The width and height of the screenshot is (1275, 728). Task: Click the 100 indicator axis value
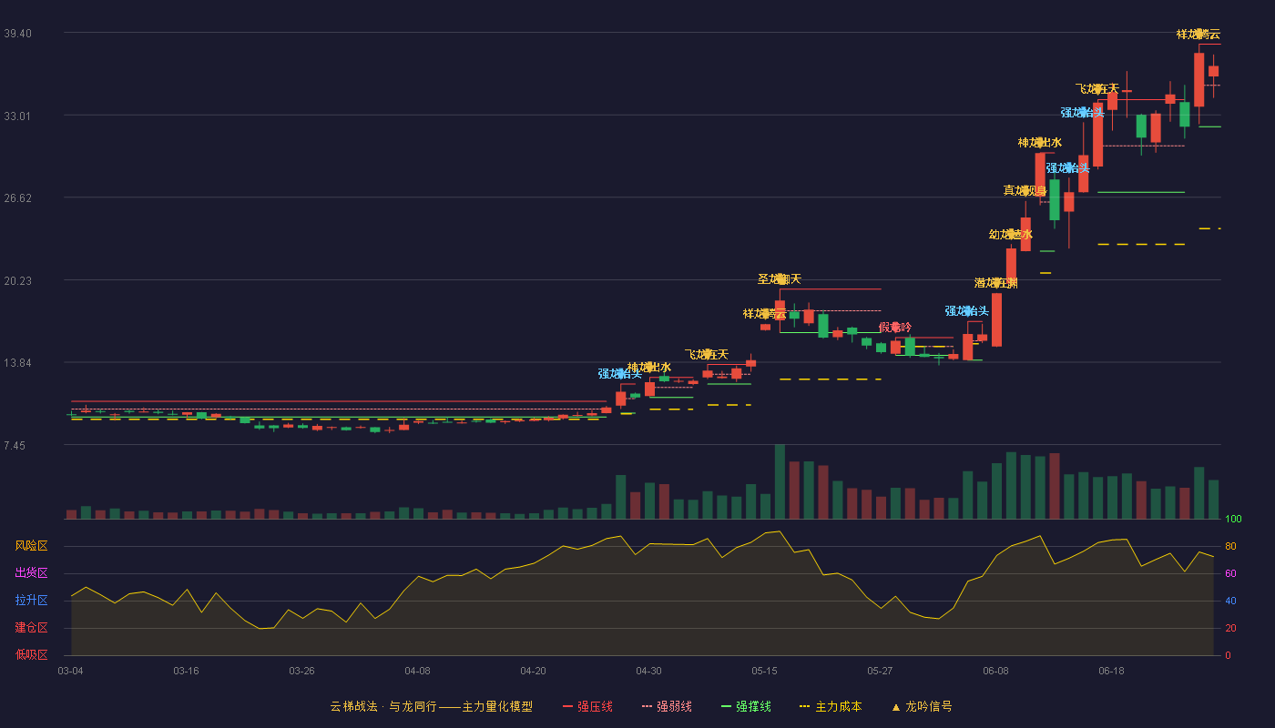[1233, 520]
